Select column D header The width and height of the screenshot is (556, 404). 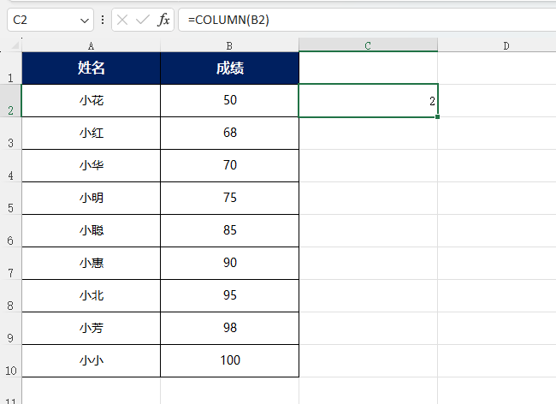[506, 45]
